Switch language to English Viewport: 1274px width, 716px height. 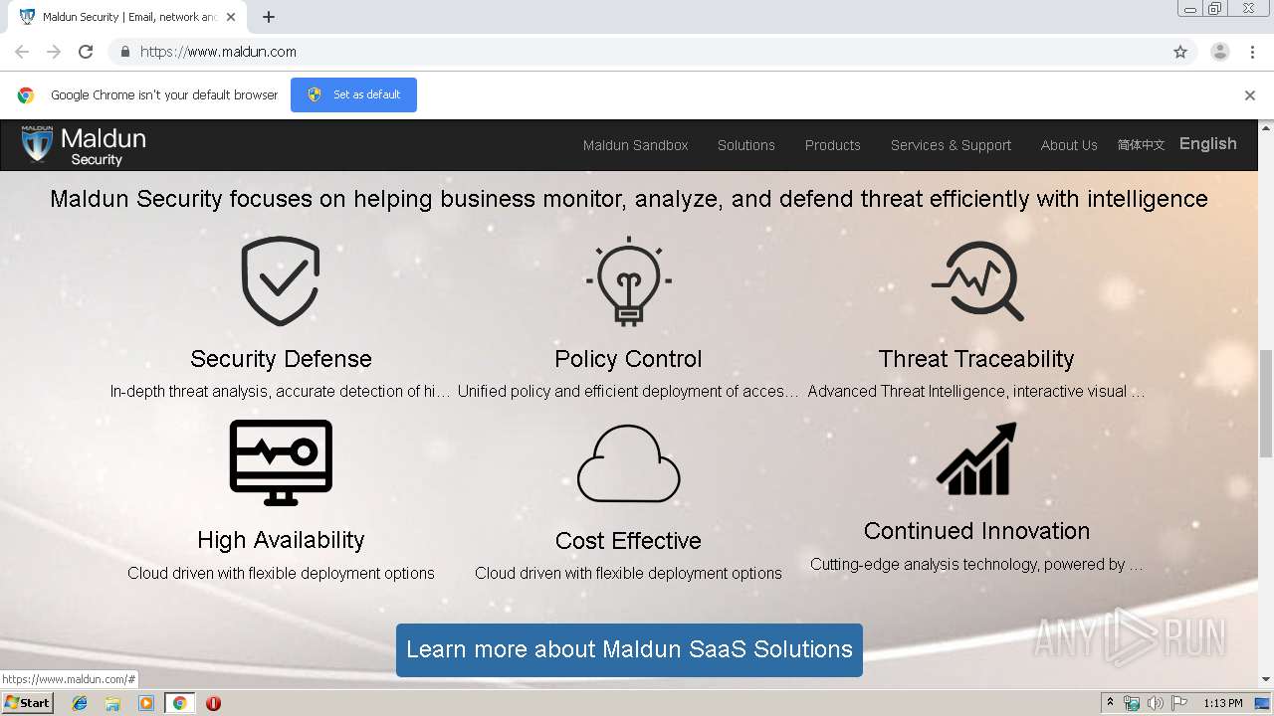click(1207, 144)
